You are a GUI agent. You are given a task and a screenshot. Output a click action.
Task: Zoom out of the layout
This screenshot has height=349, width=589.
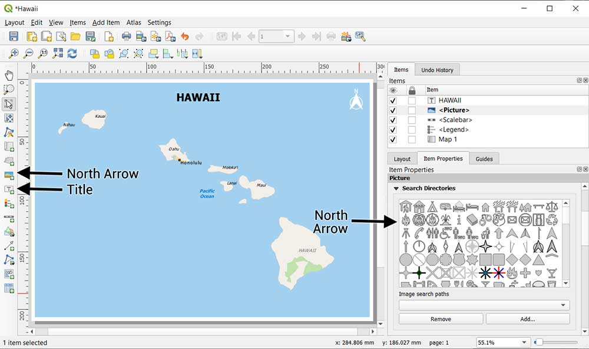pyautogui.click(x=28, y=54)
